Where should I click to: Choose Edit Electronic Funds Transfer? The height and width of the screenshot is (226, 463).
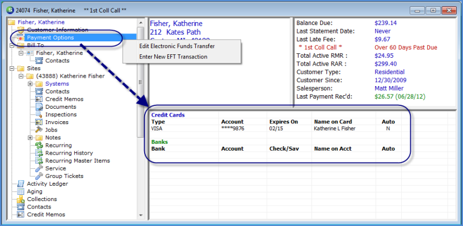177,46
